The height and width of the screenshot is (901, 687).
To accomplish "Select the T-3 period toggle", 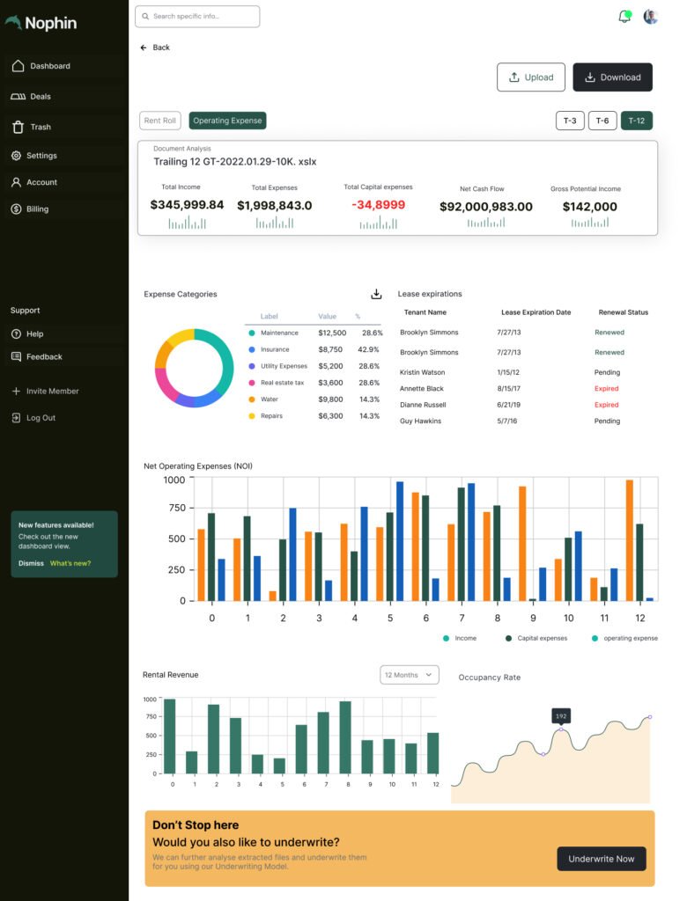I will (570, 121).
